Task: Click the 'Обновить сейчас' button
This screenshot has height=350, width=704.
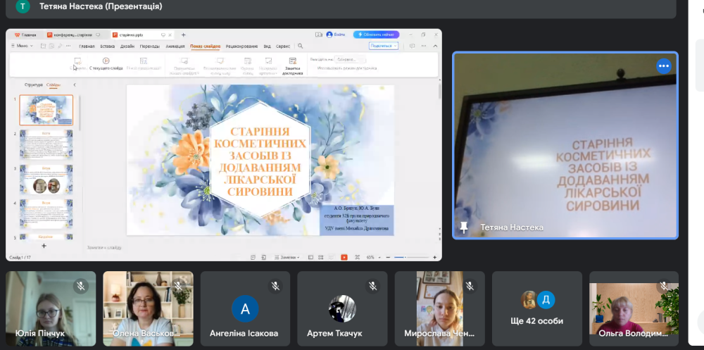Action: [377, 35]
